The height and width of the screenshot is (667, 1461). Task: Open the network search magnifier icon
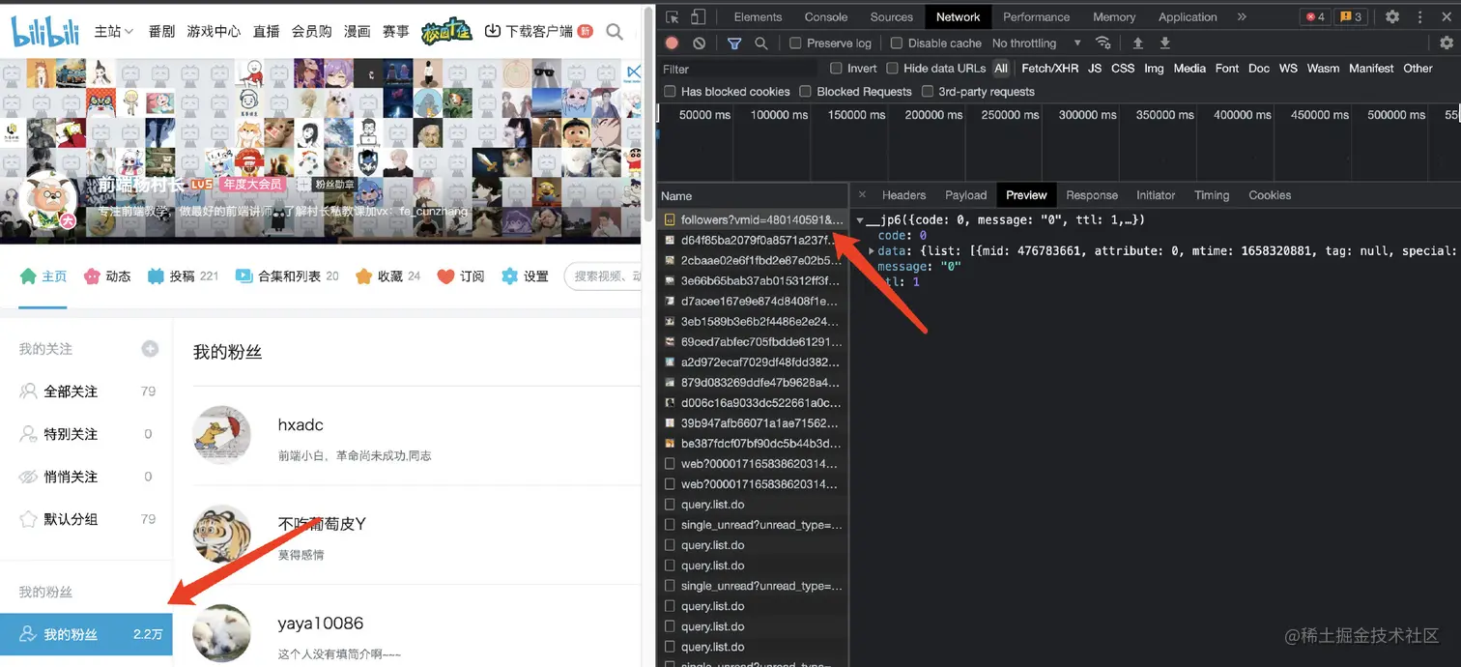pyautogui.click(x=761, y=43)
